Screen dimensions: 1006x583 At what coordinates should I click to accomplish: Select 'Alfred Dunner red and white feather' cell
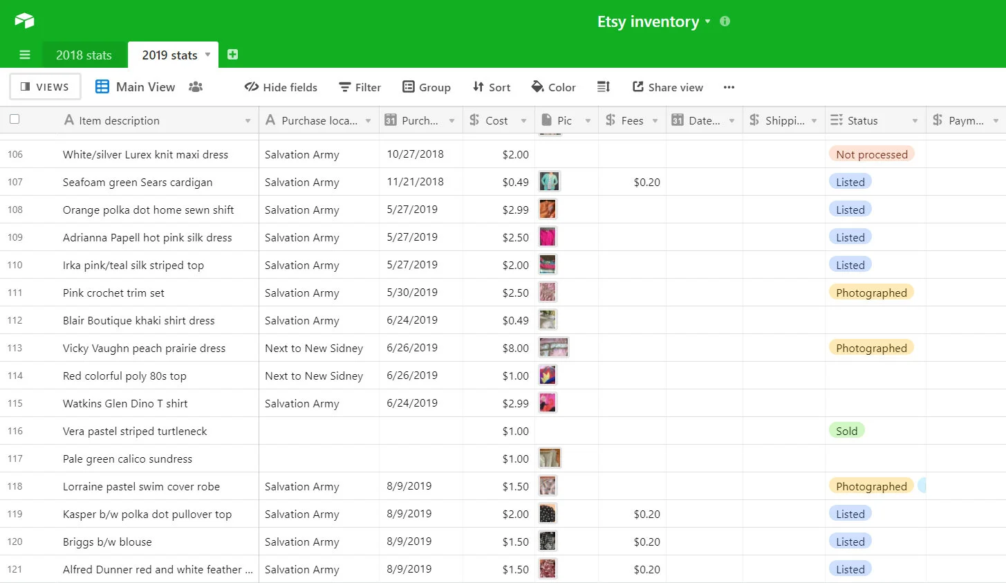coord(158,569)
